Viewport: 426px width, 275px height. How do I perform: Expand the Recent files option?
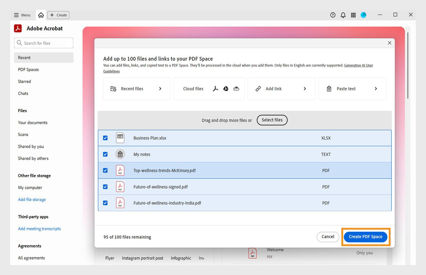coord(160,89)
